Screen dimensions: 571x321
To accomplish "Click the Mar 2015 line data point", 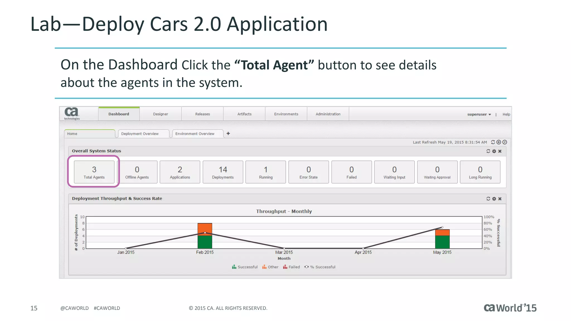I will [x=284, y=248].
